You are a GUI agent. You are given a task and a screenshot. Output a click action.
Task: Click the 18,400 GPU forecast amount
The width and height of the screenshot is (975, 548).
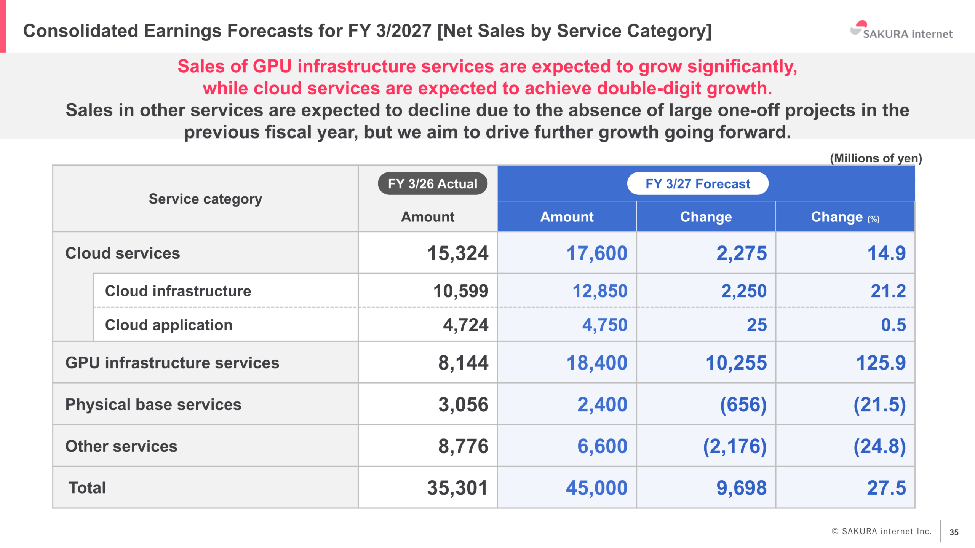pos(597,363)
